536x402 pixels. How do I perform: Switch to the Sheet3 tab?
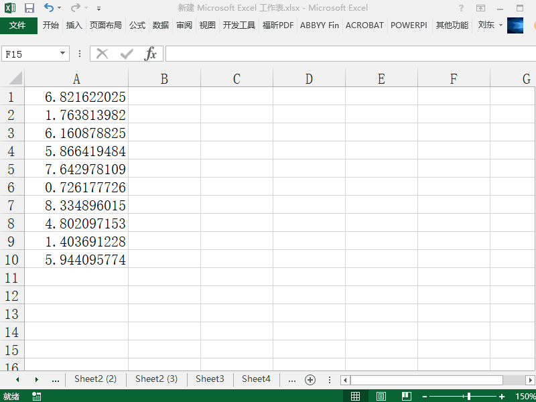pos(210,379)
